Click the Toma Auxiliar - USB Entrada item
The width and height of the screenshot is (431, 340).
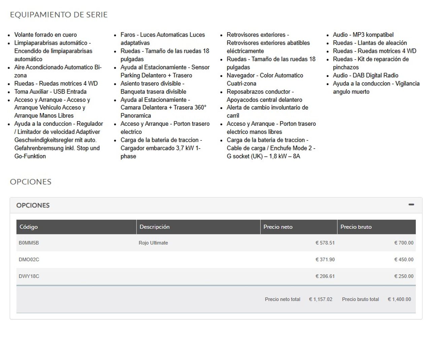coord(50,91)
